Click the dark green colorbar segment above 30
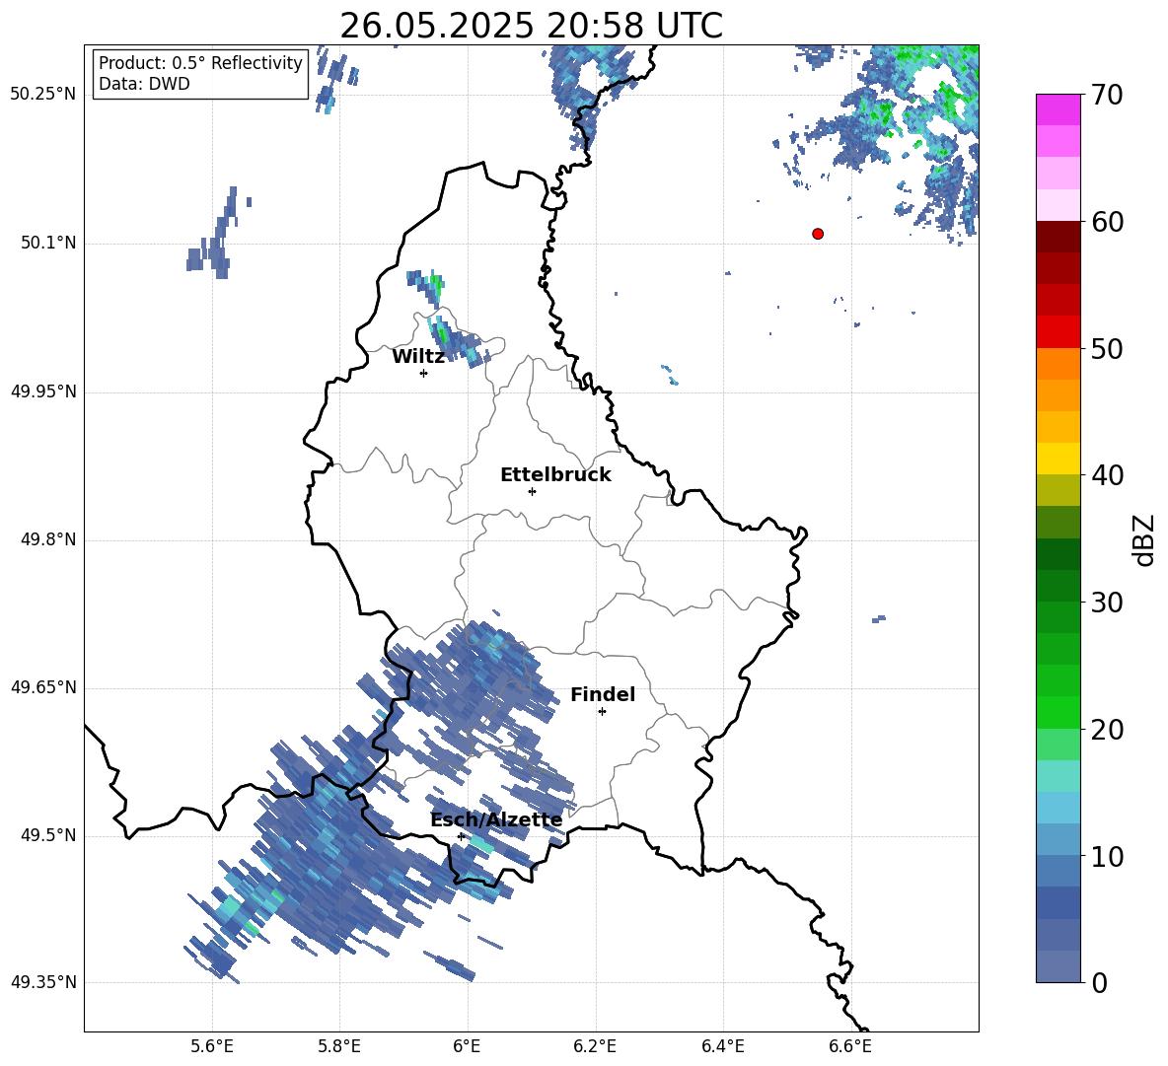The height and width of the screenshot is (1066, 1168). click(x=1058, y=586)
